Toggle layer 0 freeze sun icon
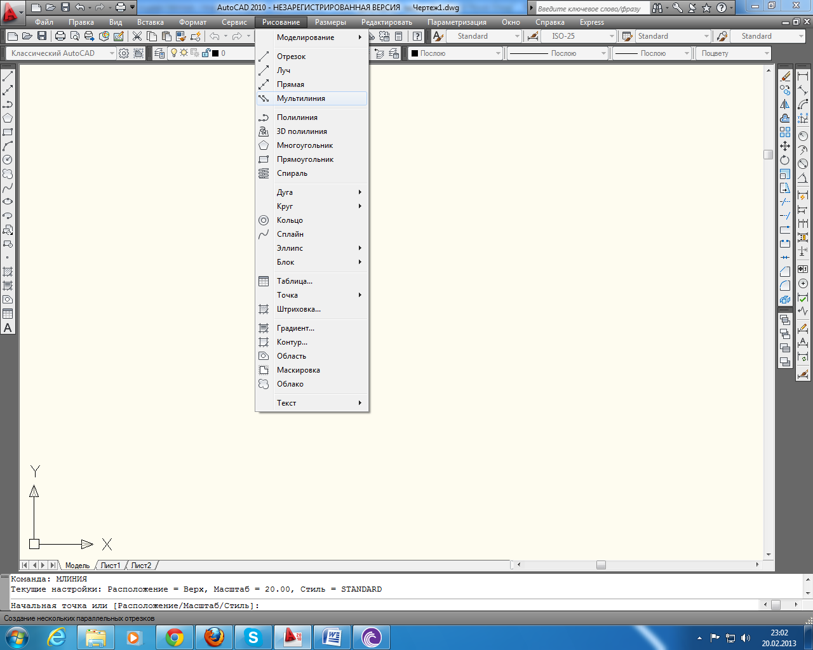Screen dimensions: 813x650 click(184, 53)
